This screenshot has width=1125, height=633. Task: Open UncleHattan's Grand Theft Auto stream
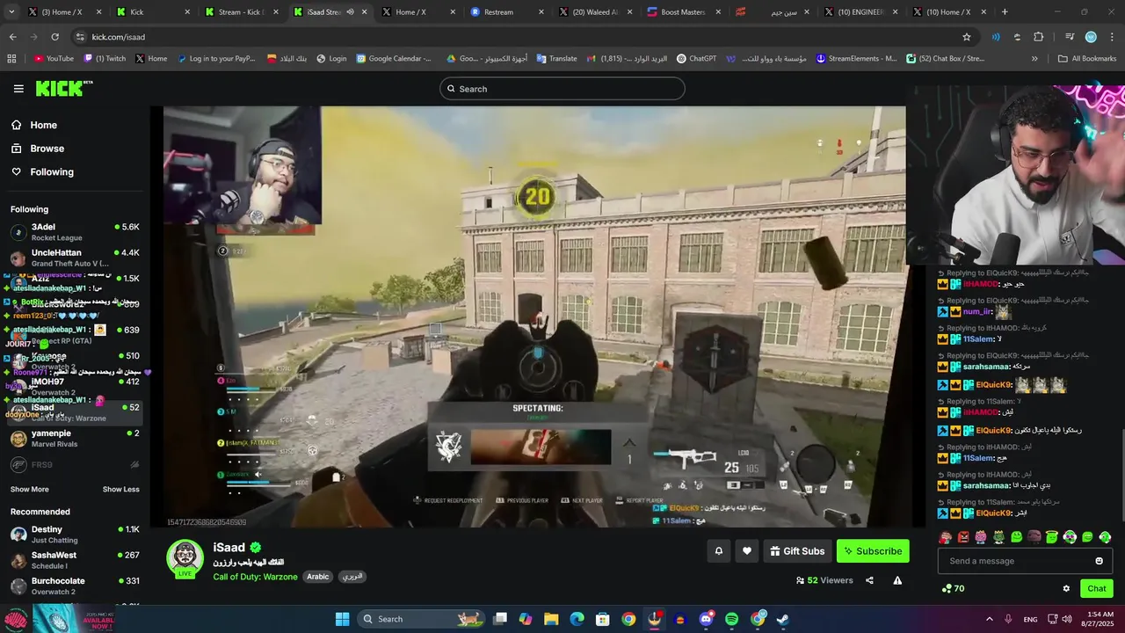[x=75, y=258]
